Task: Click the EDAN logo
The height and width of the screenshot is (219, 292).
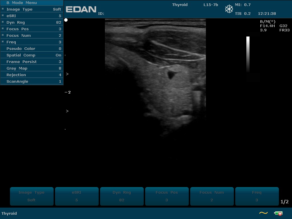Action: [x=81, y=9]
